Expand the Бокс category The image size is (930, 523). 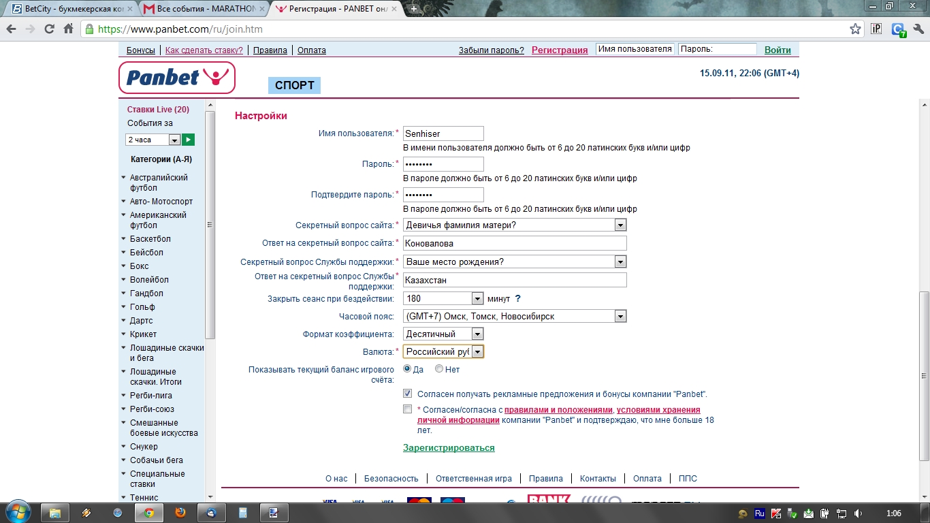139,266
